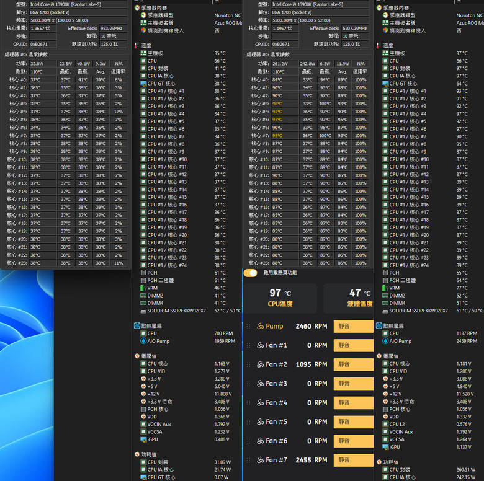Click the Effective clock field showing 953.29MHz

point(113,29)
